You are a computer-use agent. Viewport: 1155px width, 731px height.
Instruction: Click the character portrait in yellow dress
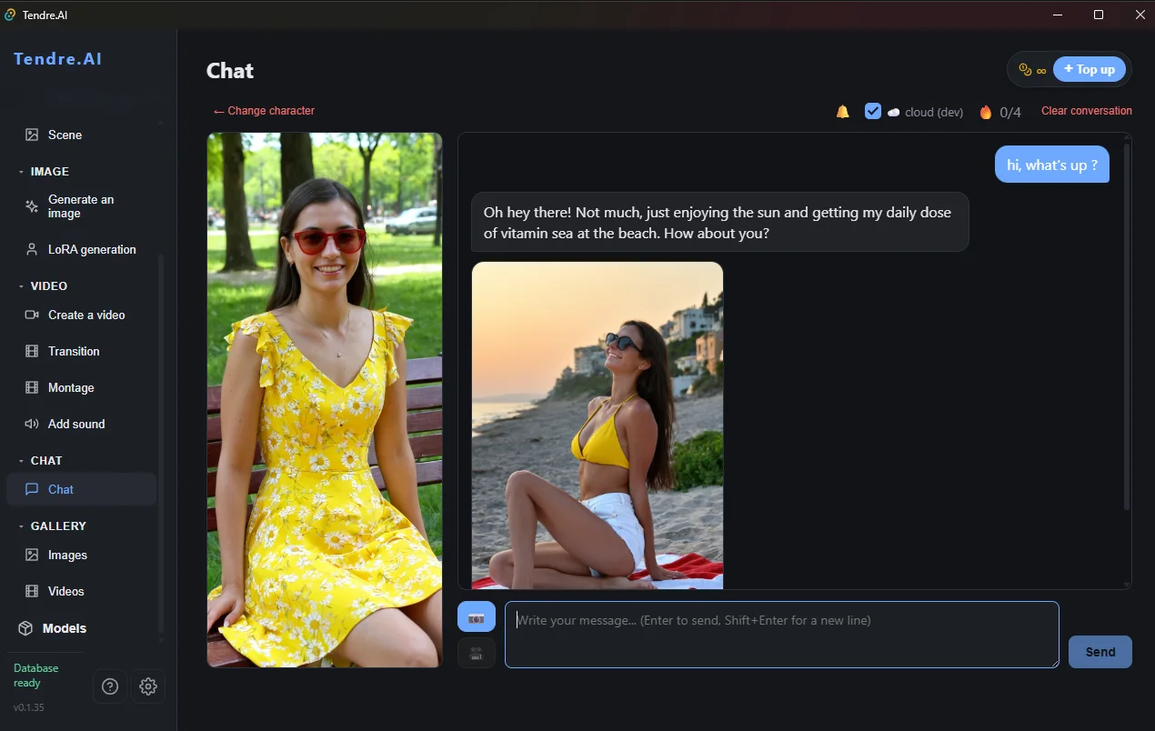[x=325, y=400]
